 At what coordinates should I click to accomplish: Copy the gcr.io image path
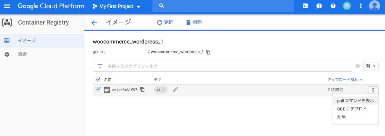tap(208, 52)
